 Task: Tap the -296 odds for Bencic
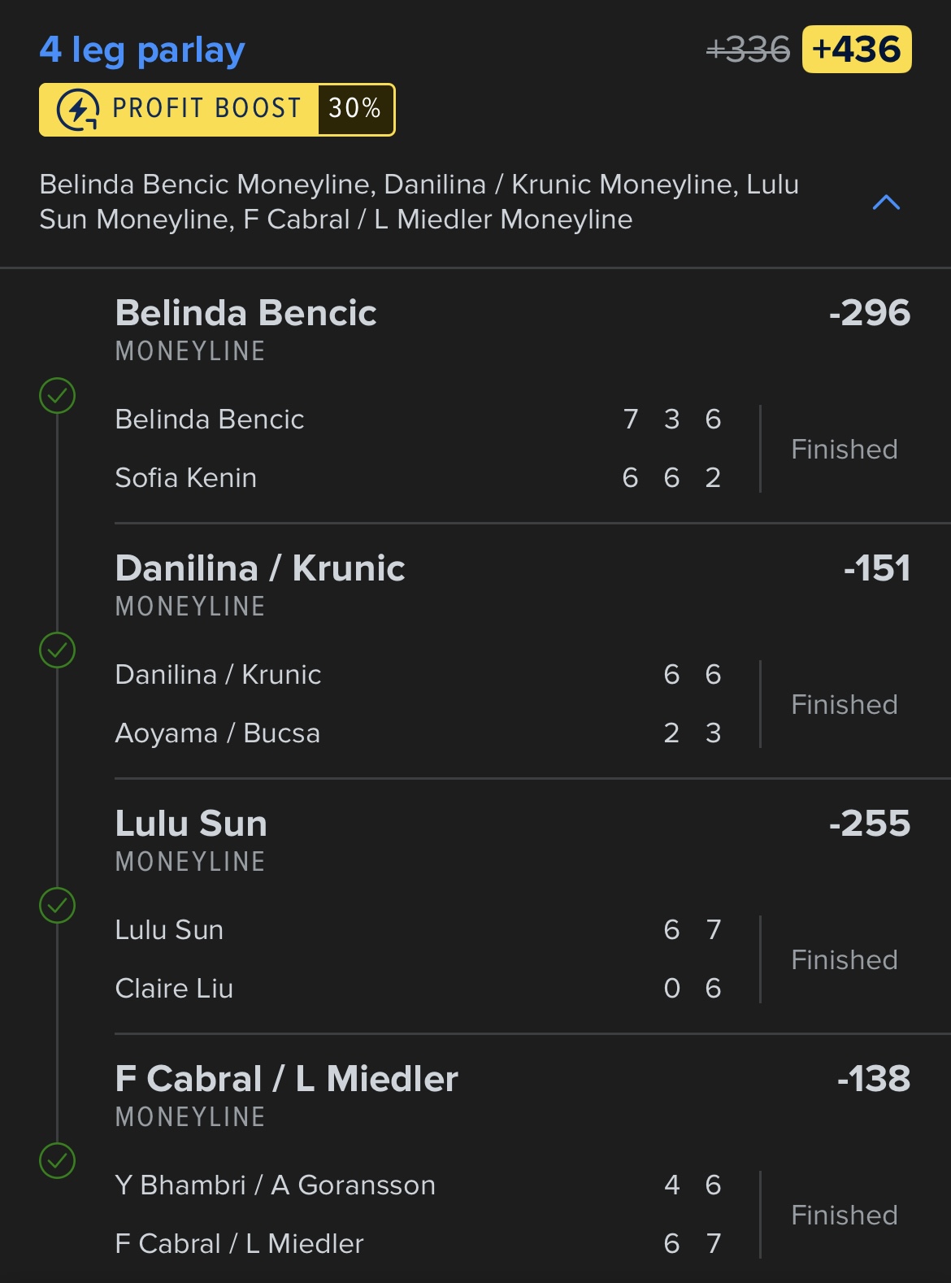click(869, 314)
